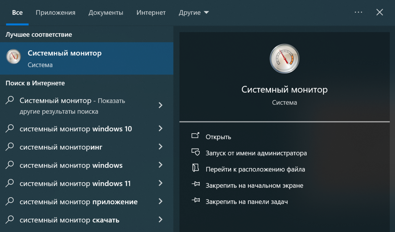Switch to the Документы tab
The height and width of the screenshot is (232, 395).
[106, 12]
